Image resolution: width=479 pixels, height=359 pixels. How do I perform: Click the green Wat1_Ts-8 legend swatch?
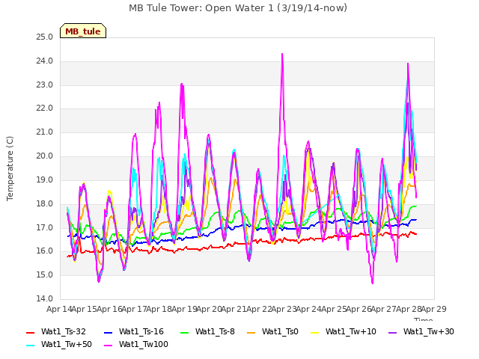pyautogui.click(x=185, y=332)
